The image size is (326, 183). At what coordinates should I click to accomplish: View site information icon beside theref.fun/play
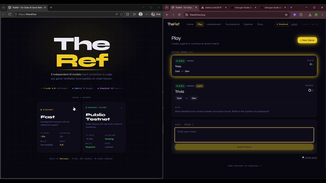(187, 15)
